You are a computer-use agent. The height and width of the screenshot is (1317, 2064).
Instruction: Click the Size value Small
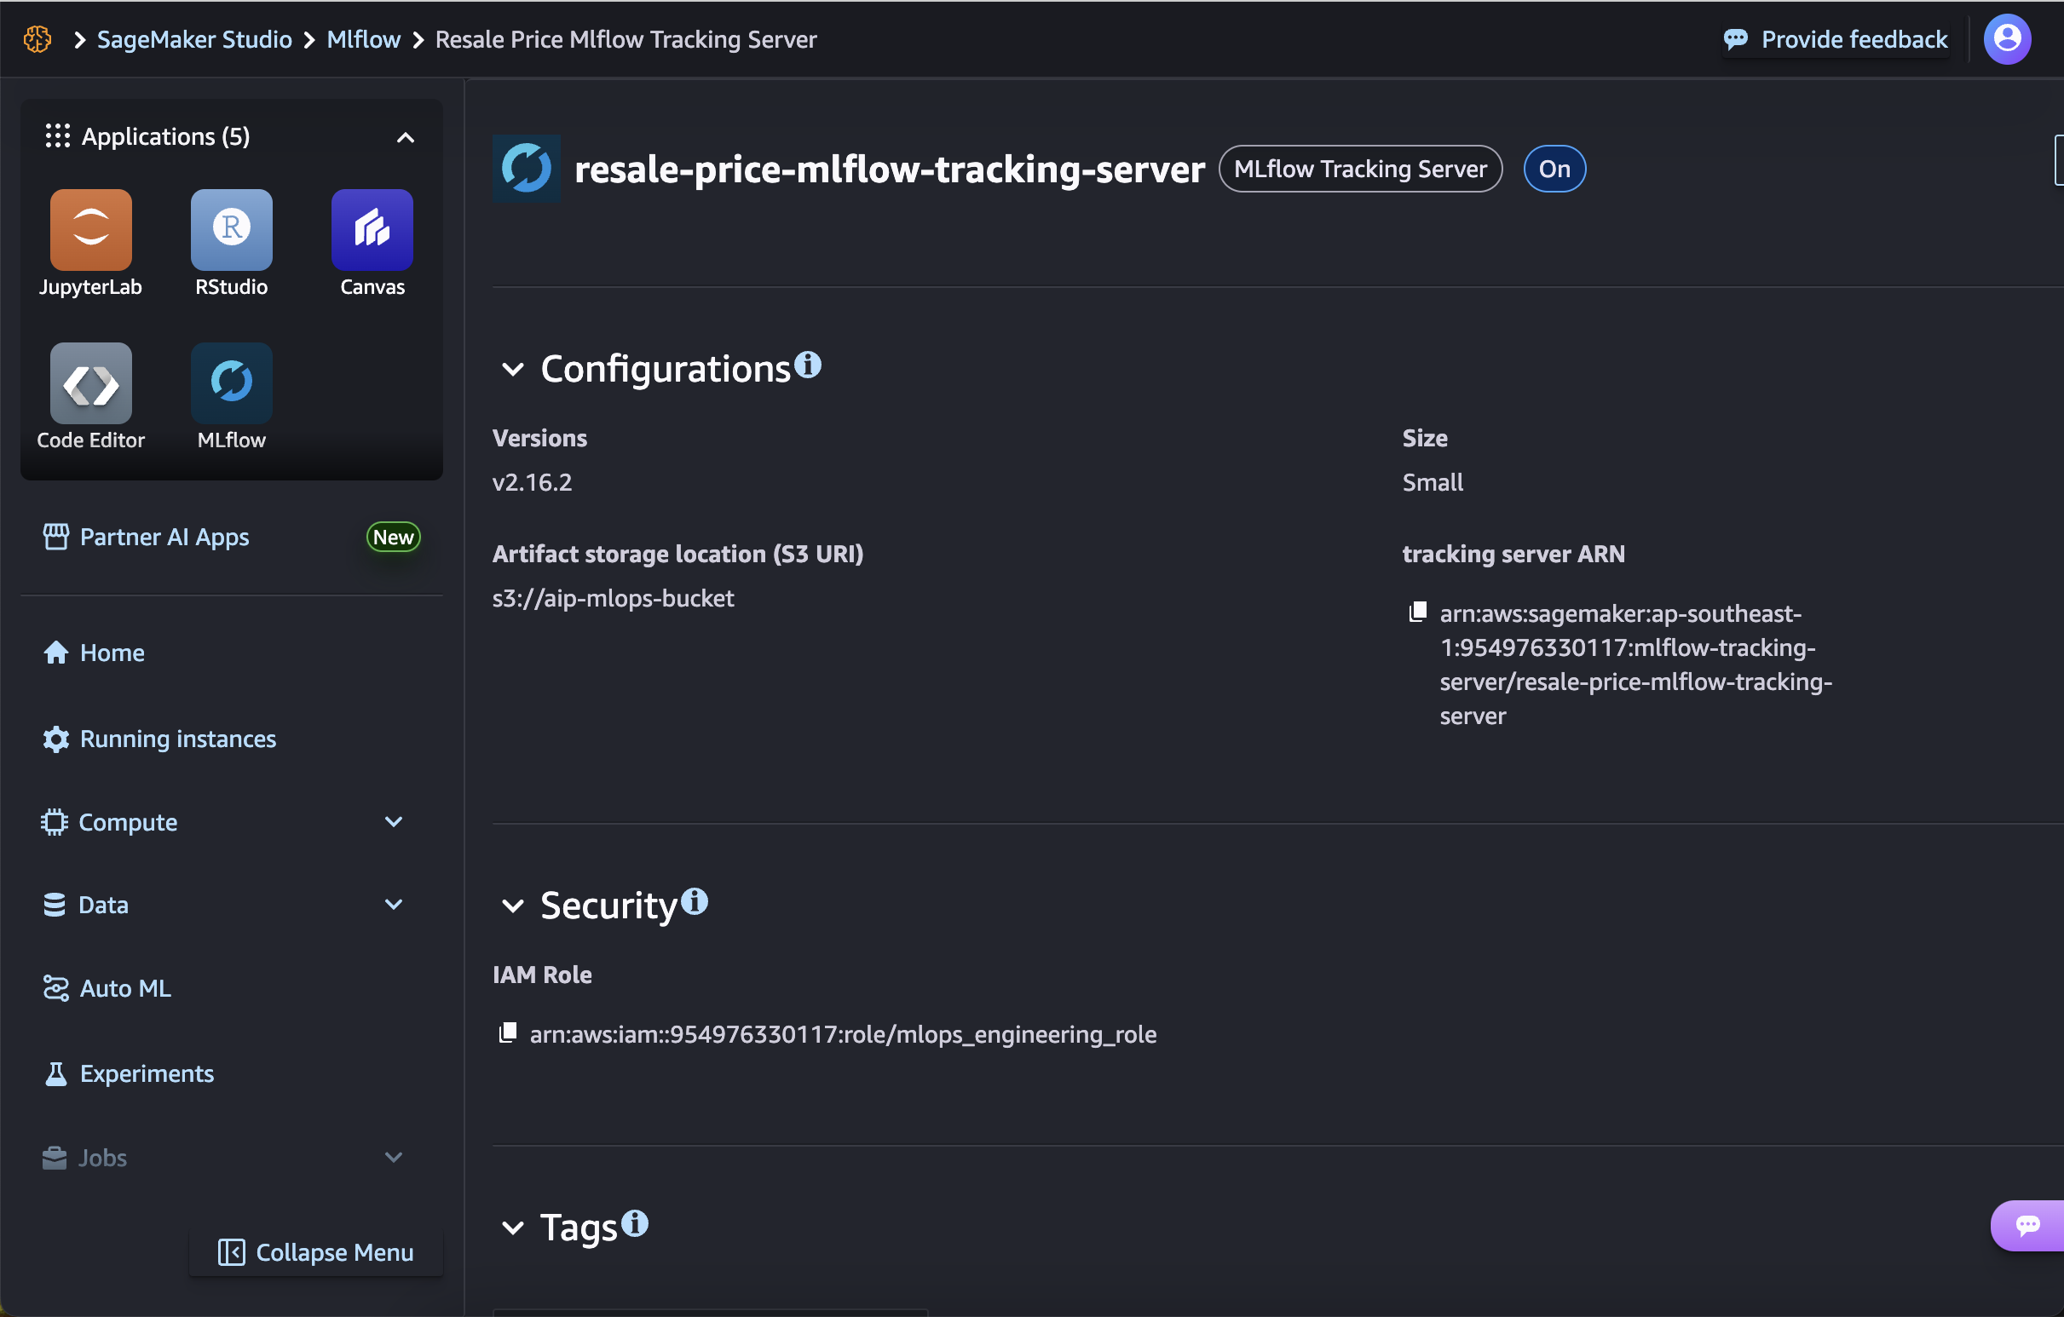click(x=1433, y=482)
